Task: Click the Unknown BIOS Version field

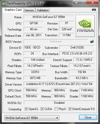Action: (x=56, y=41)
